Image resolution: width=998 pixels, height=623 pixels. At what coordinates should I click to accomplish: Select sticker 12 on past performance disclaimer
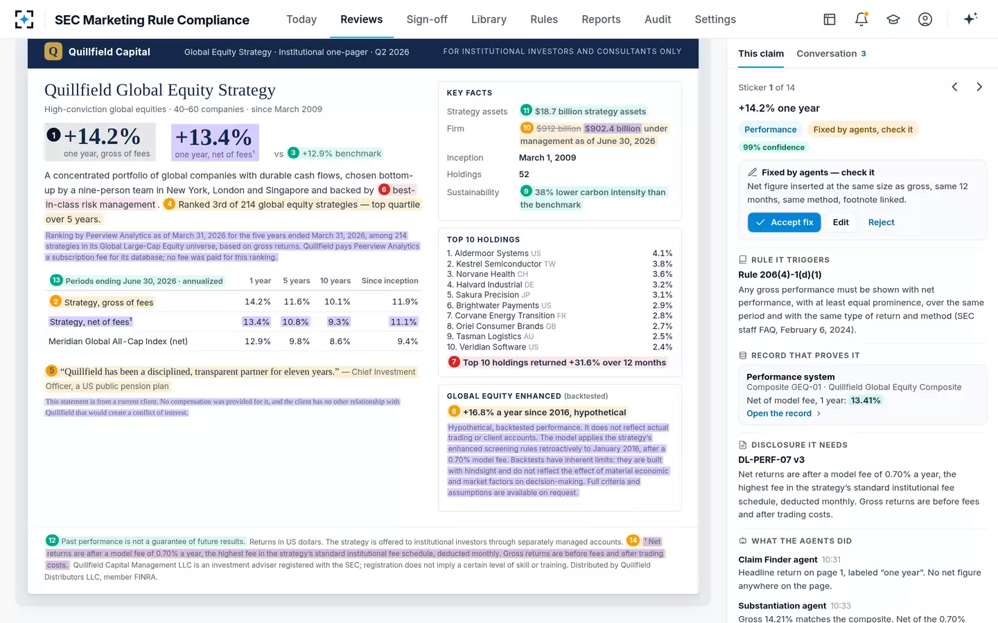coord(52,541)
